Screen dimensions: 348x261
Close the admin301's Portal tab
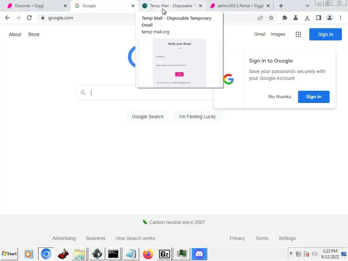point(268,6)
